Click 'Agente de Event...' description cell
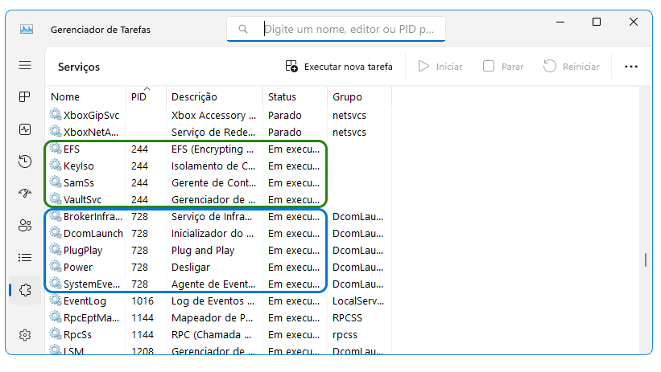The width and height of the screenshot is (661, 372). [x=213, y=284]
